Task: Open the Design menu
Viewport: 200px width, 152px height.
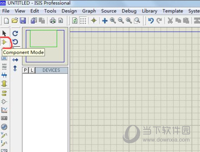Action: [69, 11]
